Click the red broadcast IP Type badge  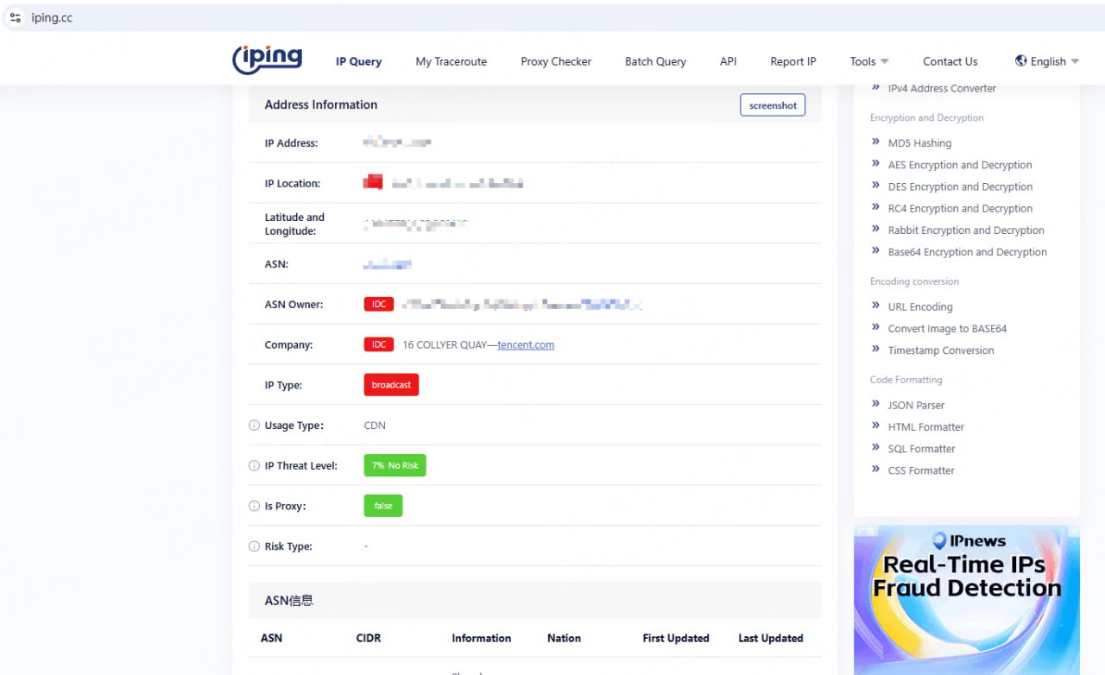391,385
